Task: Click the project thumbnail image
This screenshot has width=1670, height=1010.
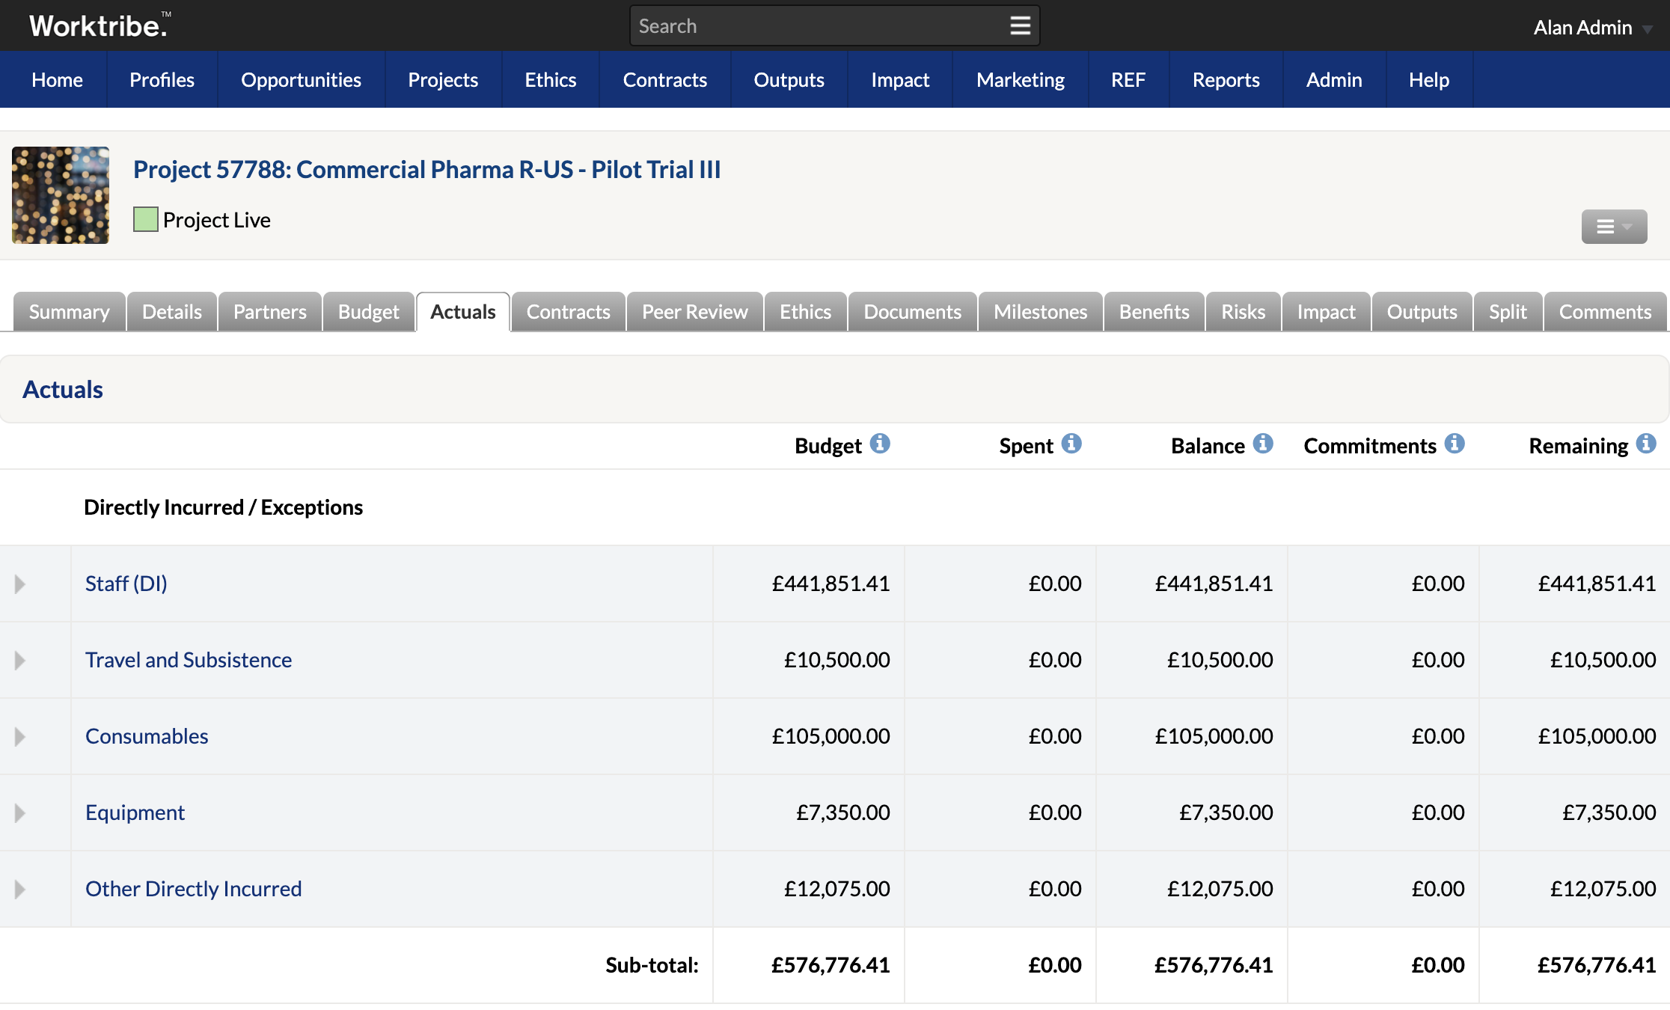Action: click(61, 195)
